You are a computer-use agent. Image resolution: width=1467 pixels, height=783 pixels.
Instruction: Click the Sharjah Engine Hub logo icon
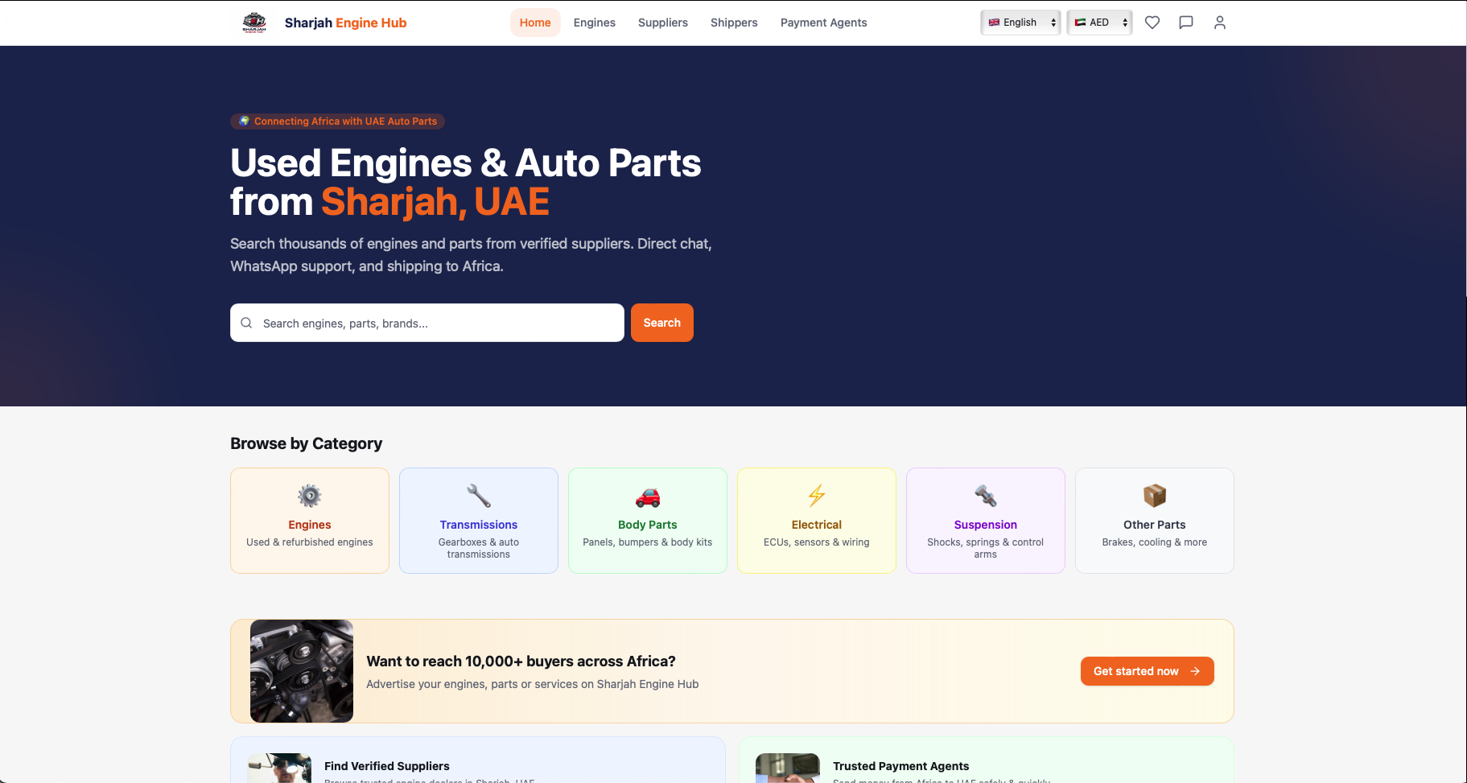point(254,23)
